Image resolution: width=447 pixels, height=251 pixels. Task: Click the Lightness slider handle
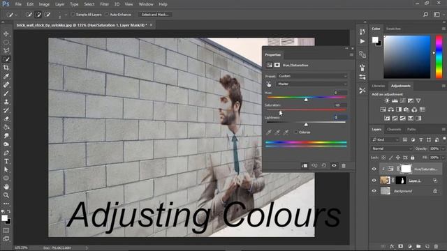point(306,124)
